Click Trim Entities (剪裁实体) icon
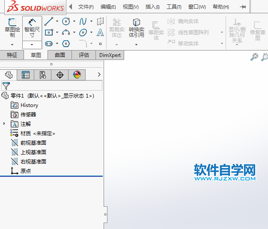The width and height of the screenshot is (268, 229). click(x=117, y=22)
